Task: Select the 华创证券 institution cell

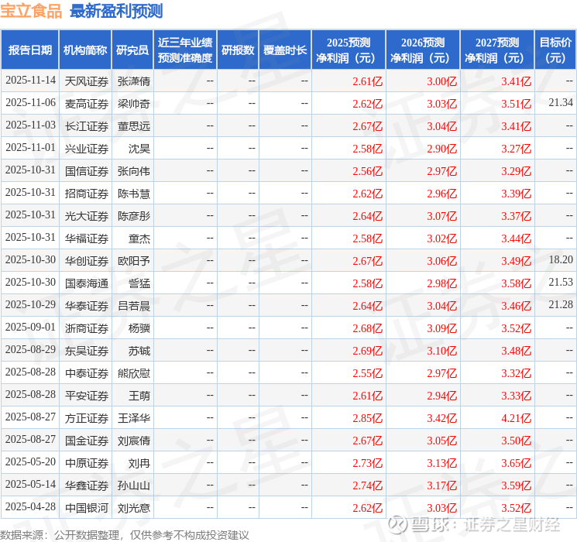Action: pos(87,261)
